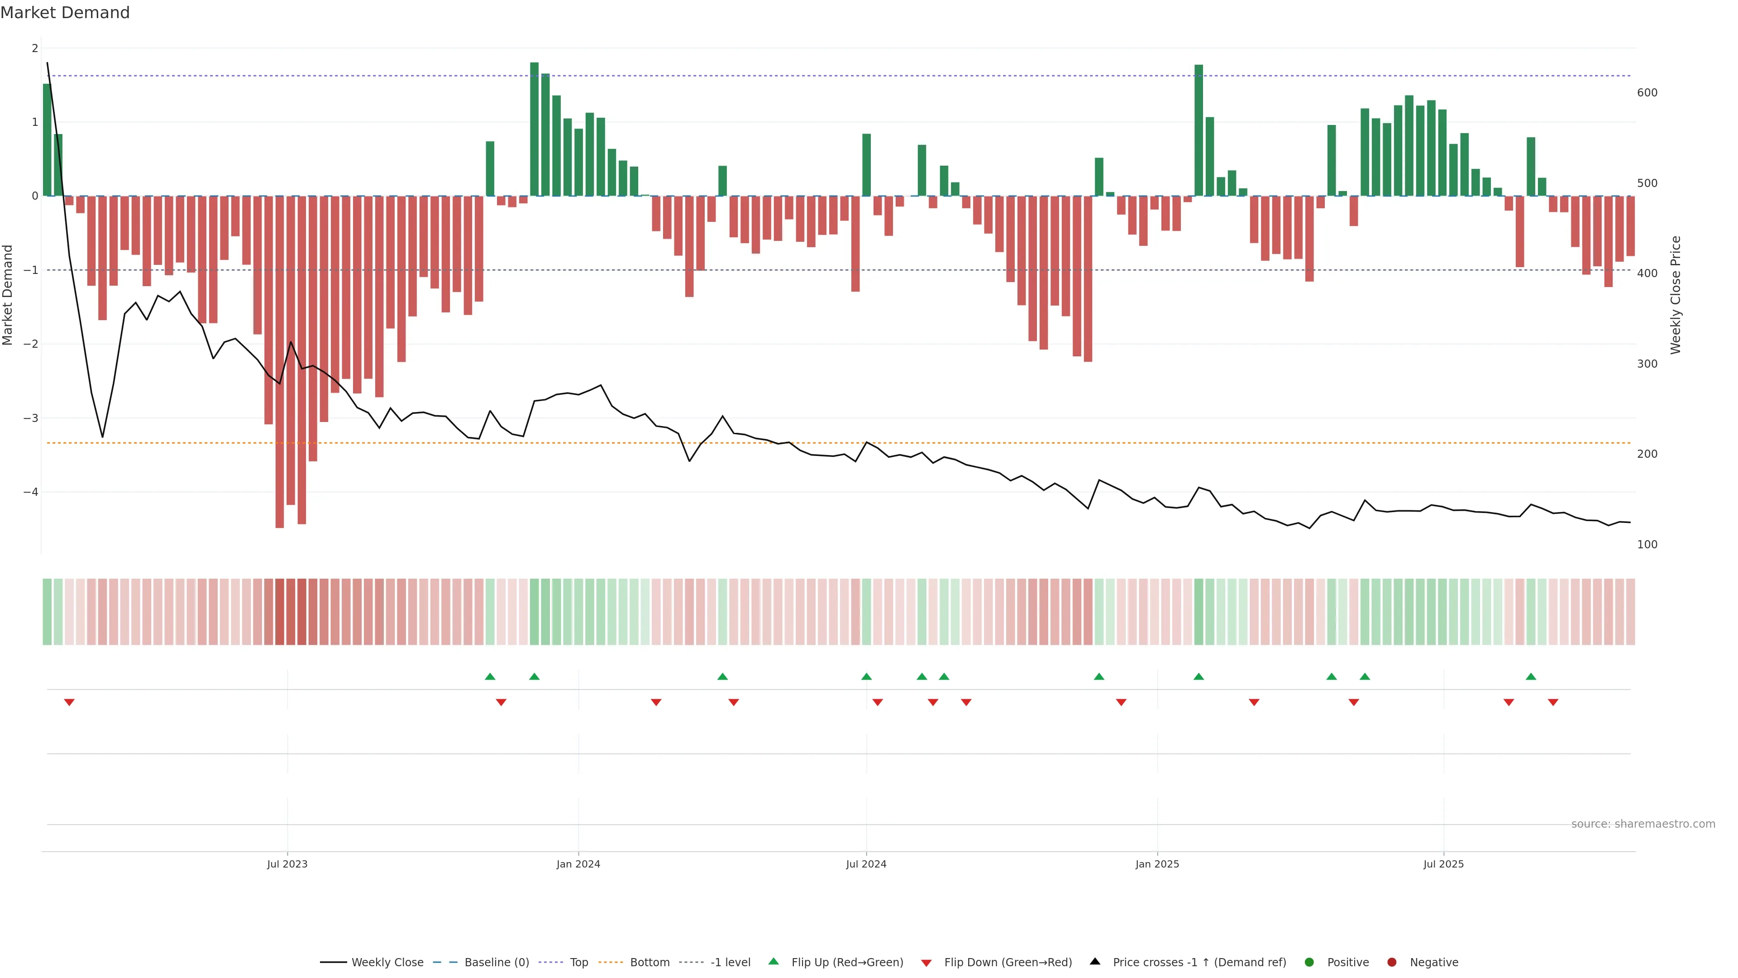
Task: Click the Jan 2024 x-axis label
Action: pos(578,864)
